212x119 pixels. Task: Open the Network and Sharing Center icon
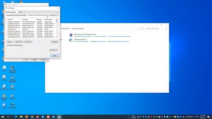(71, 35)
